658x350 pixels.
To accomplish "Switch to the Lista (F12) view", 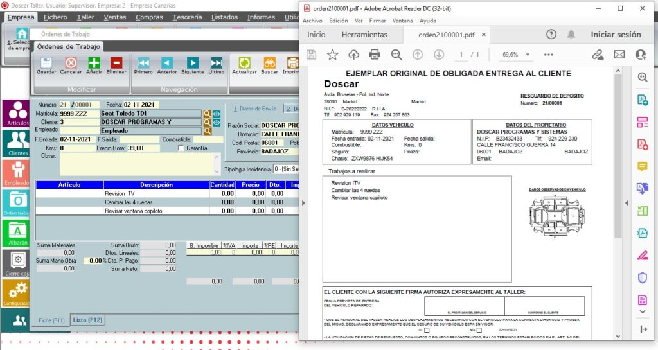I will (87, 320).
